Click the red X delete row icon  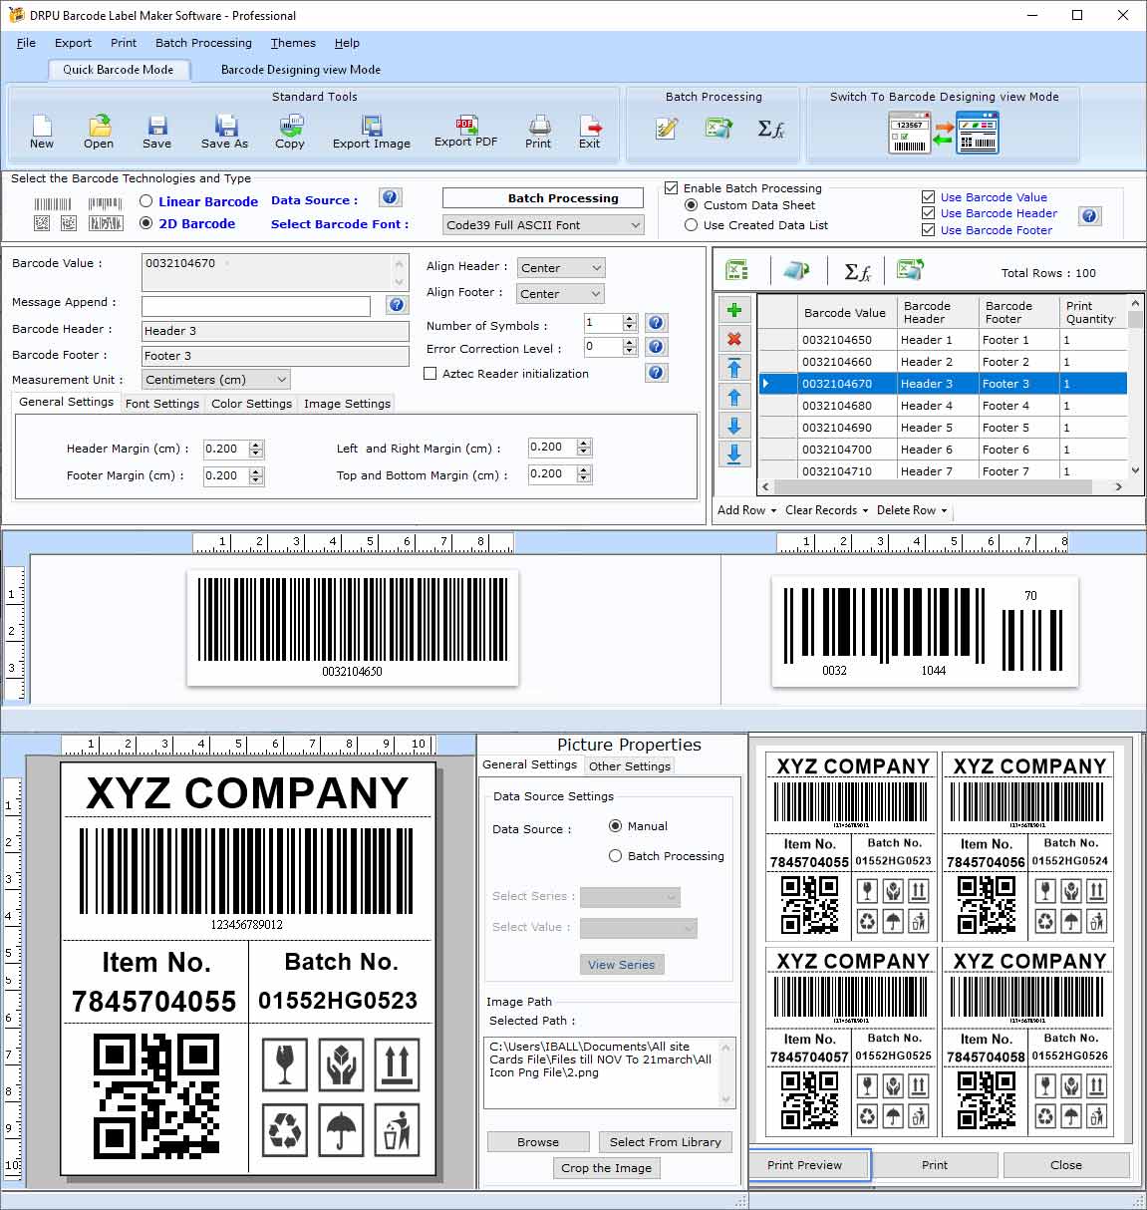[734, 339]
